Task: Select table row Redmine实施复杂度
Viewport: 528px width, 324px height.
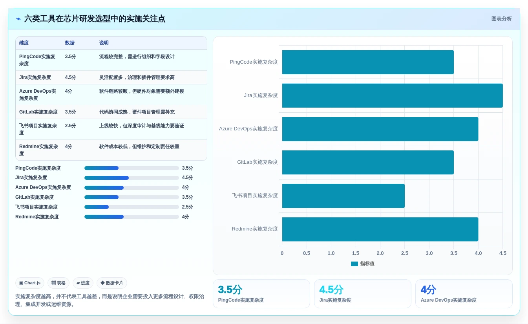Action: tap(111, 150)
